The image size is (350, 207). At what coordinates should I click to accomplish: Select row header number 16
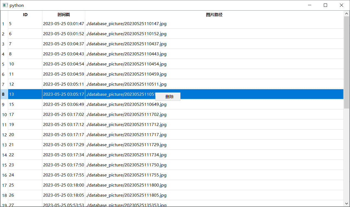pos(4,175)
